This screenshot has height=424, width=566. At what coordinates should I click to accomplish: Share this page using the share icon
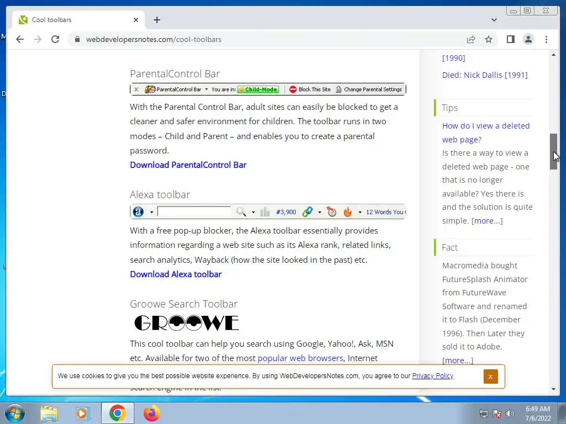point(471,40)
